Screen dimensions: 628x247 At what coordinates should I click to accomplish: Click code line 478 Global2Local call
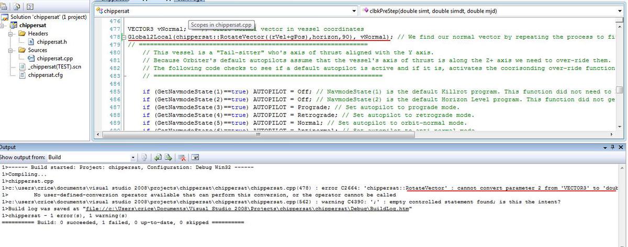coord(260,37)
